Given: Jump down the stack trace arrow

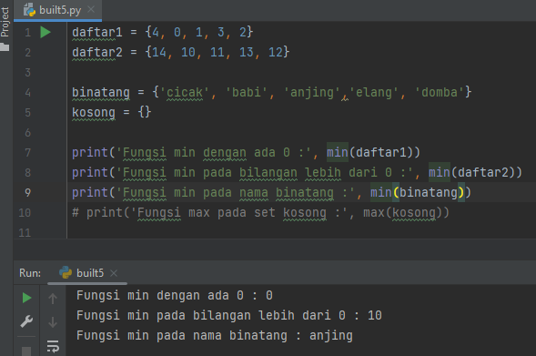Looking at the screenshot, I should (53, 321).
